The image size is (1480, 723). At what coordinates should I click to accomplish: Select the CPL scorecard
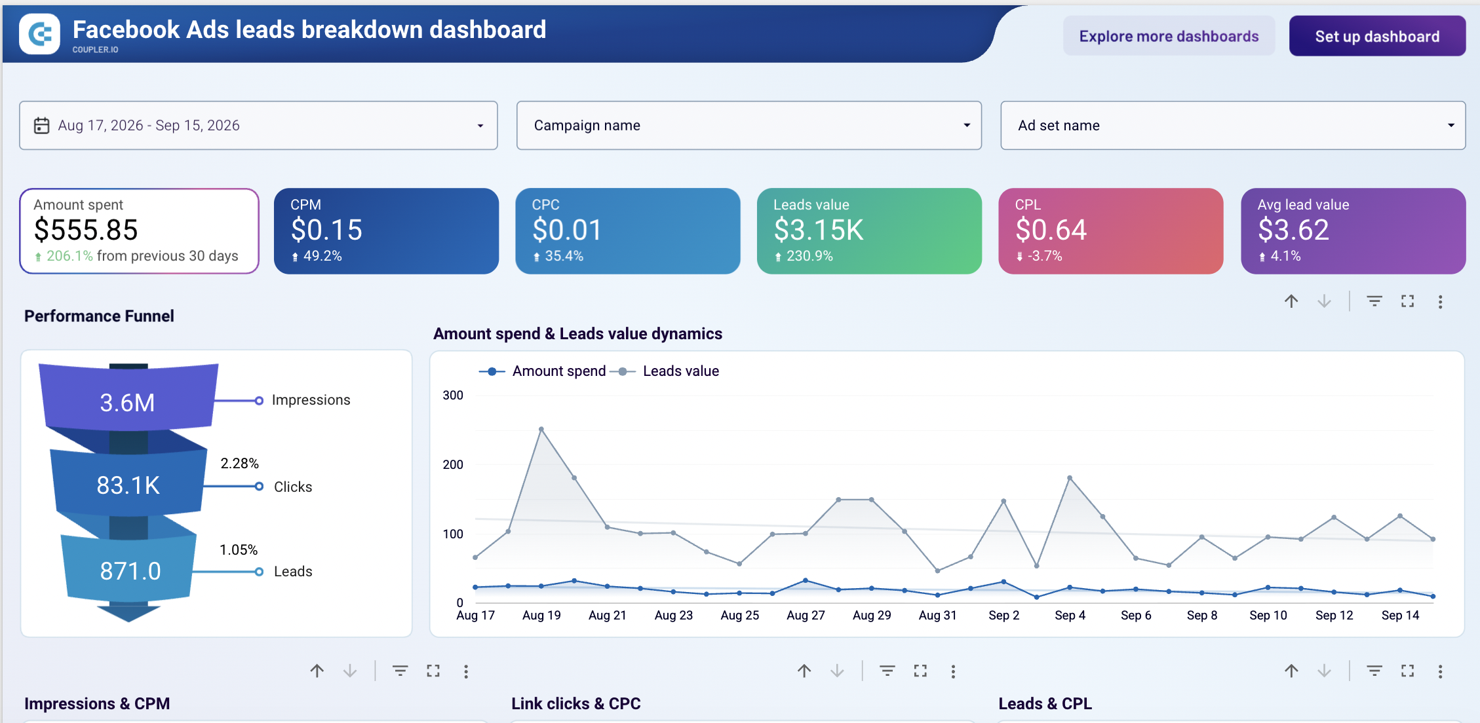pyautogui.click(x=1111, y=231)
